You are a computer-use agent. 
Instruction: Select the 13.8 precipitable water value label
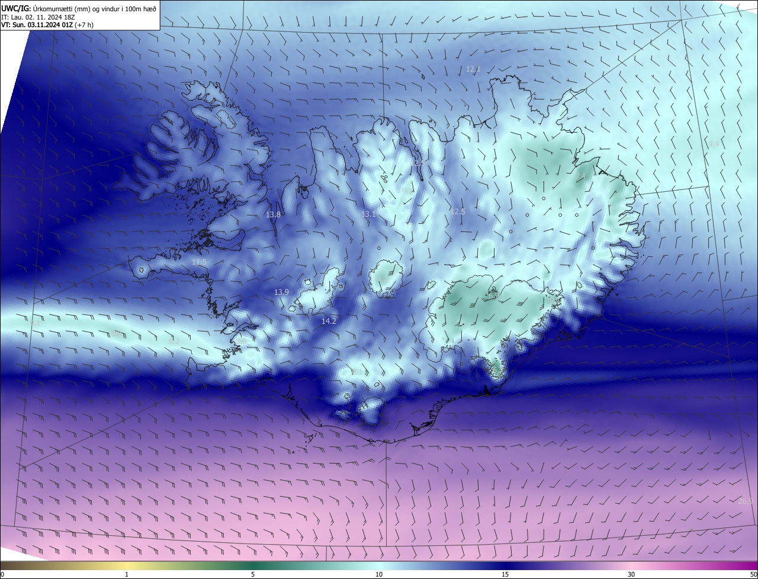pyautogui.click(x=273, y=215)
